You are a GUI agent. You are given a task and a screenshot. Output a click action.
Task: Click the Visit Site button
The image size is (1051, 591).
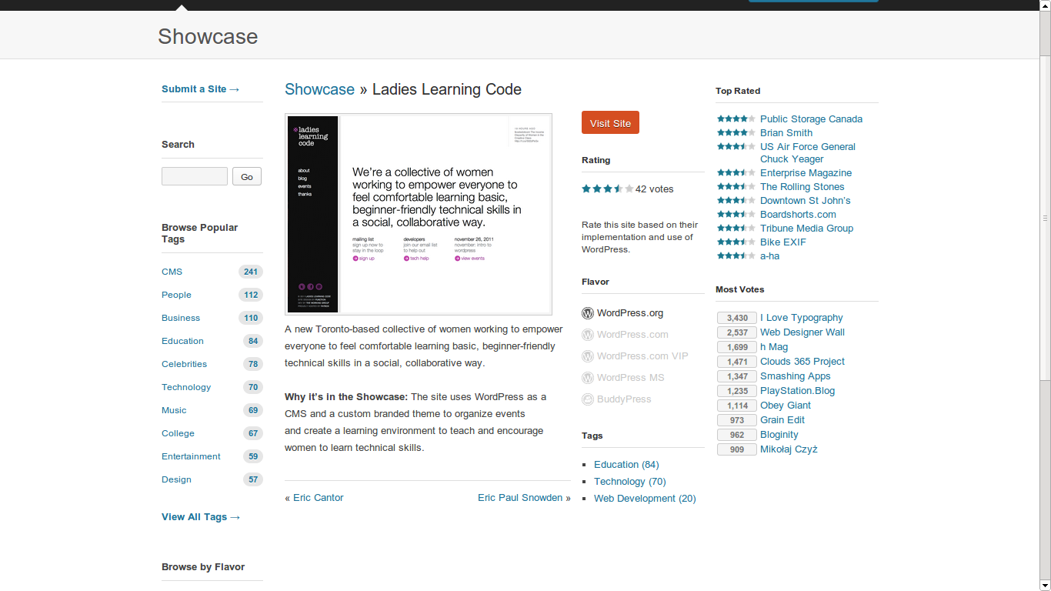click(x=610, y=123)
